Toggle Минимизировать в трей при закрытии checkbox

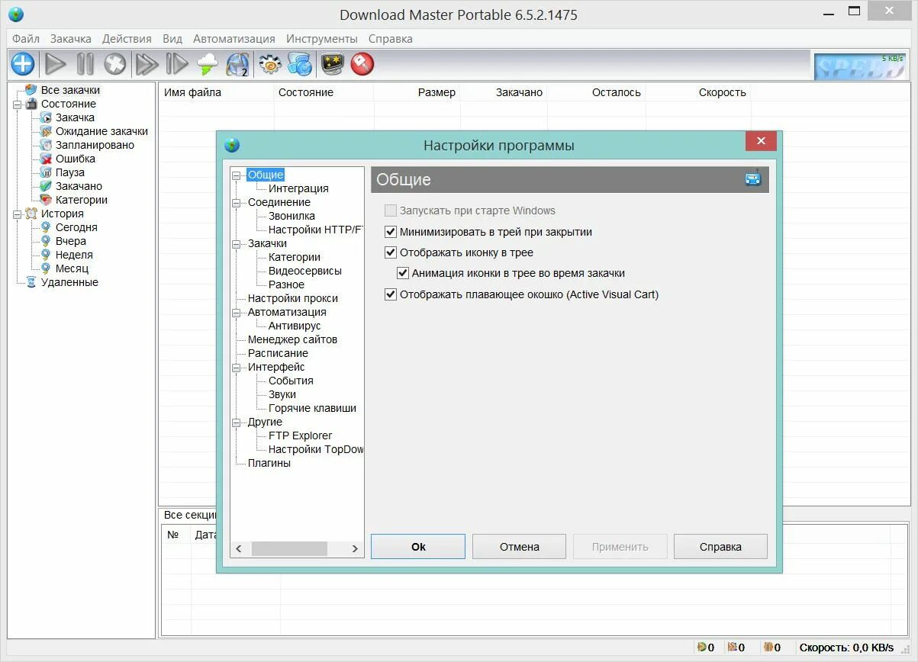[391, 232]
